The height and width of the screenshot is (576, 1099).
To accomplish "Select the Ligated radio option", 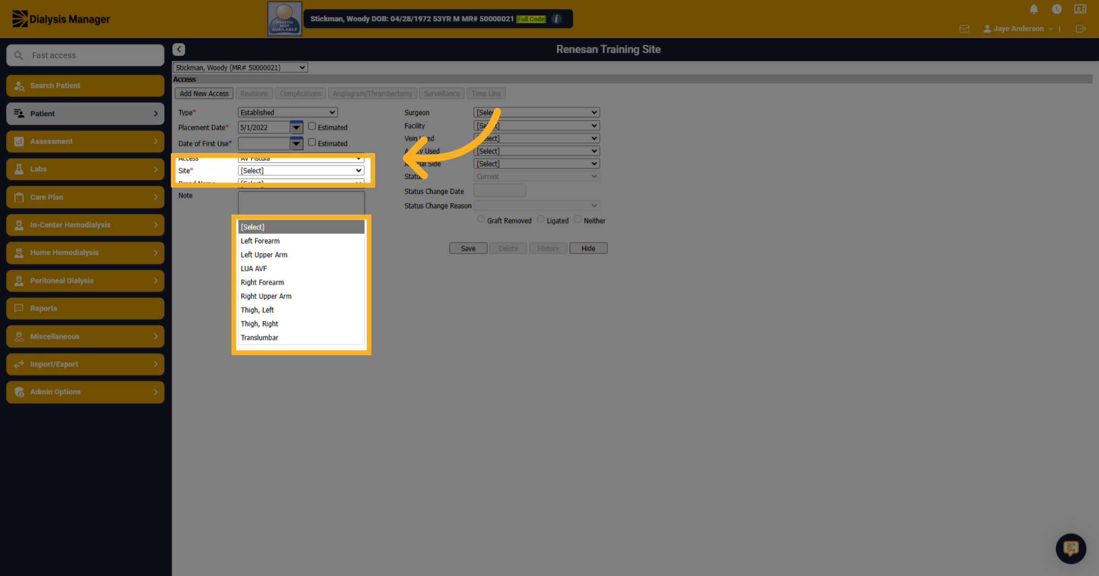I will click(541, 219).
